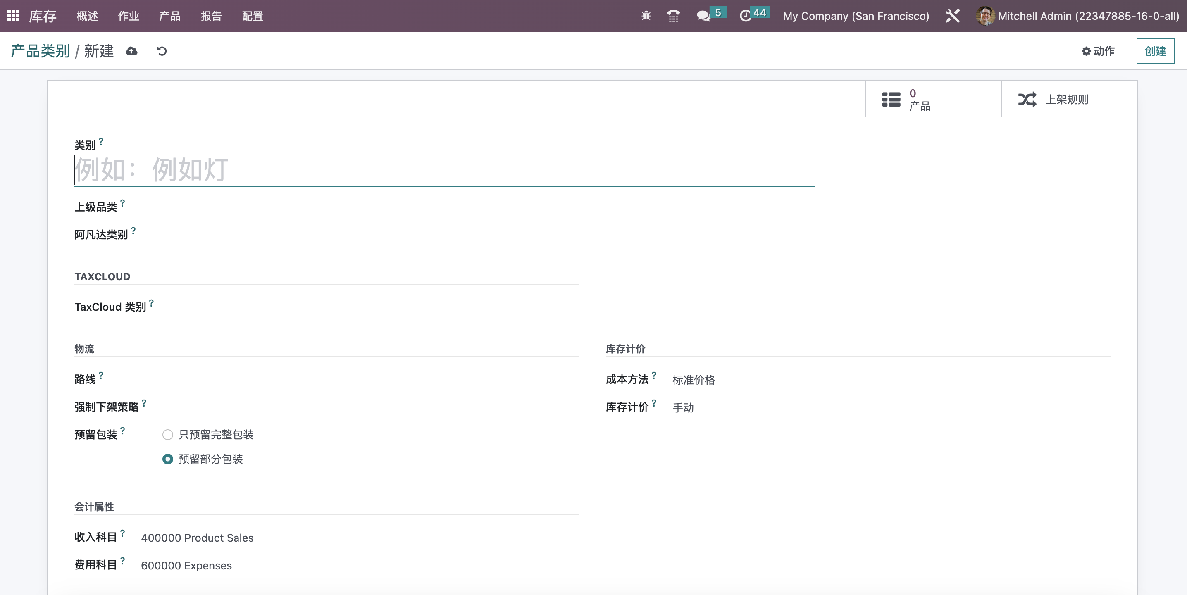Show help tooltip for 路线
The width and height of the screenshot is (1187, 595).
click(x=101, y=375)
